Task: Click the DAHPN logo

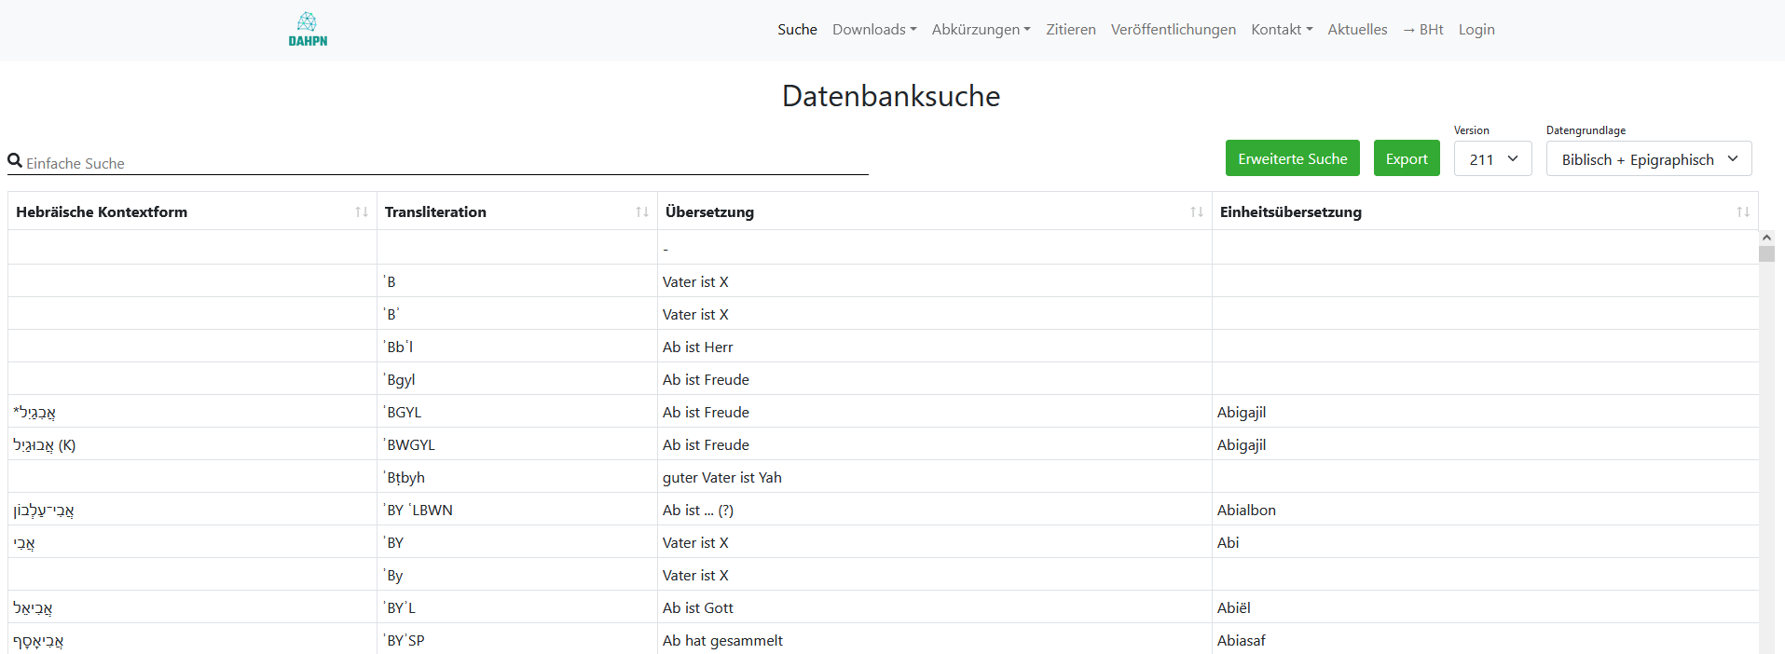Action: (308, 30)
